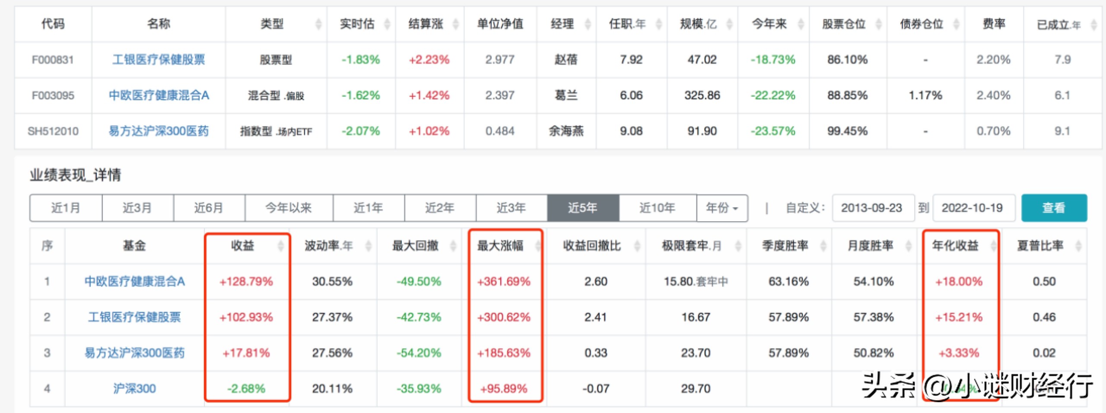The image size is (1106, 413).
Task: Sort performance table by 收益 arrows
Action: point(281,246)
